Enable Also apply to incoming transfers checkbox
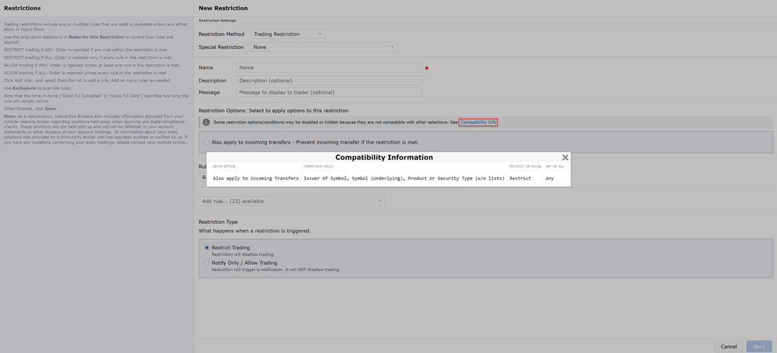This screenshot has width=777, height=353. point(206,142)
